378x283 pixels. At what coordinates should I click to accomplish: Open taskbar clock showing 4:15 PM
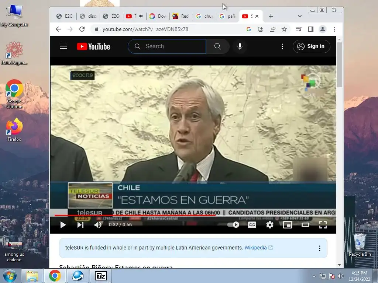click(x=359, y=276)
